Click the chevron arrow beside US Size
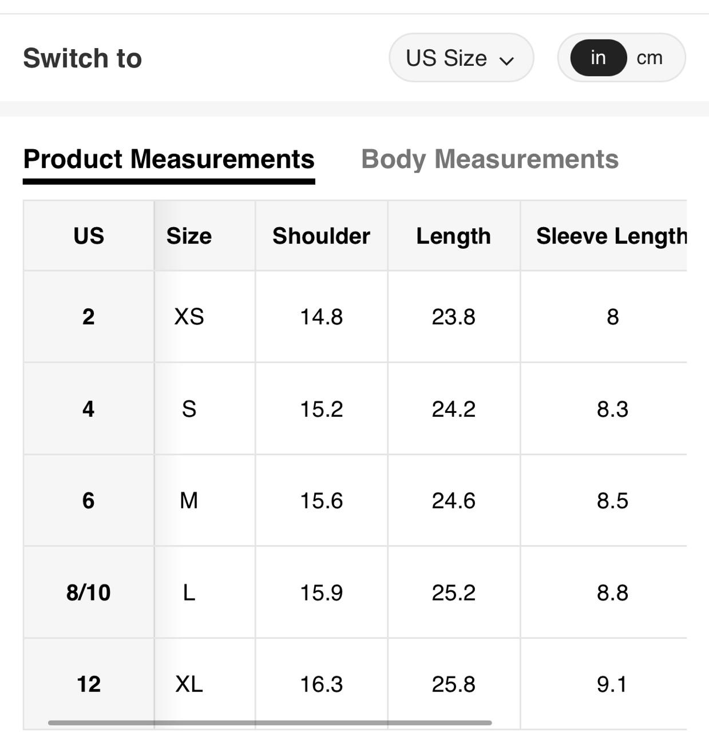This screenshot has height=732, width=709. (507, 60)
